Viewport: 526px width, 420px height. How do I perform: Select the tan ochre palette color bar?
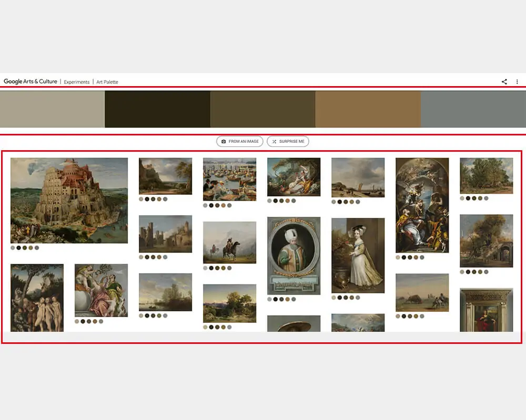click(x=368, y=109)
